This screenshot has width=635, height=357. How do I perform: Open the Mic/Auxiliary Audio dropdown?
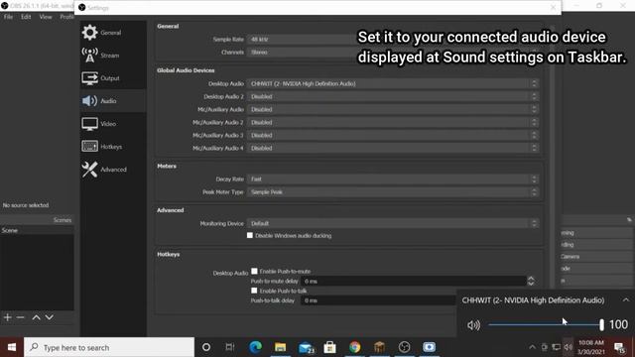[x=393, y=110]
